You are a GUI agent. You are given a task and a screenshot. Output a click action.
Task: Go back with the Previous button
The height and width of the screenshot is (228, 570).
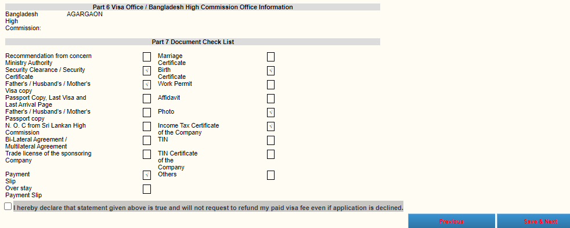pyautogui.click(x=452, y=221)
